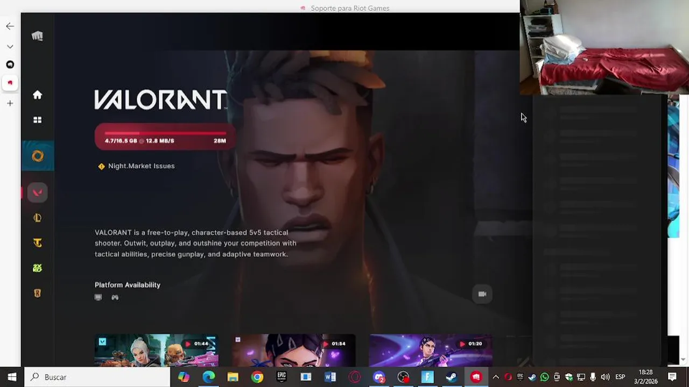The width and height of the screenshot is (689, 387).
Task: Open Discord from the taskbar
Action: 379,377
